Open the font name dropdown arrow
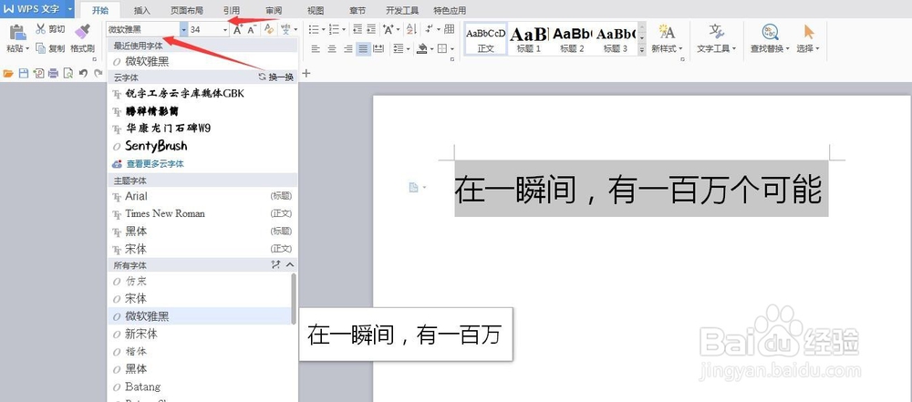The image size is (912, 402). click(x=184, y=30)
